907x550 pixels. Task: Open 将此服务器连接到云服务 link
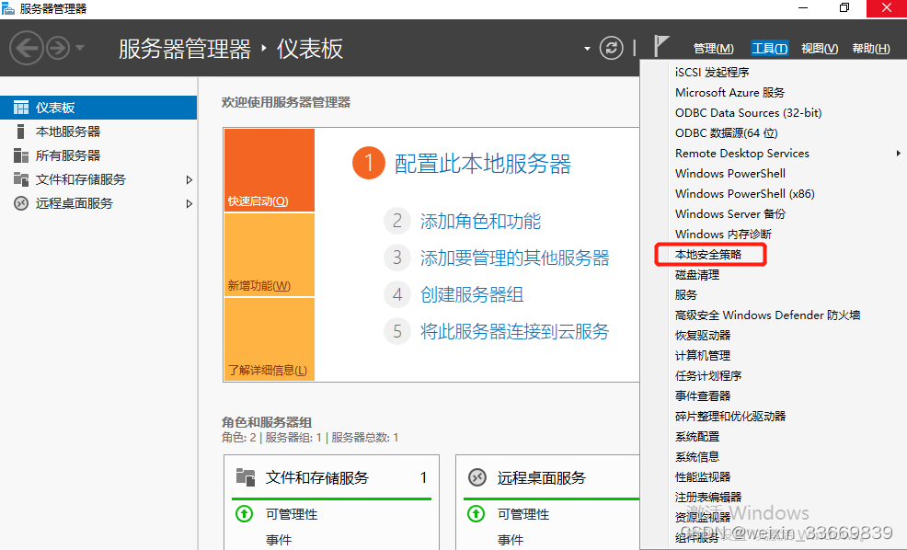pos(514,331)
